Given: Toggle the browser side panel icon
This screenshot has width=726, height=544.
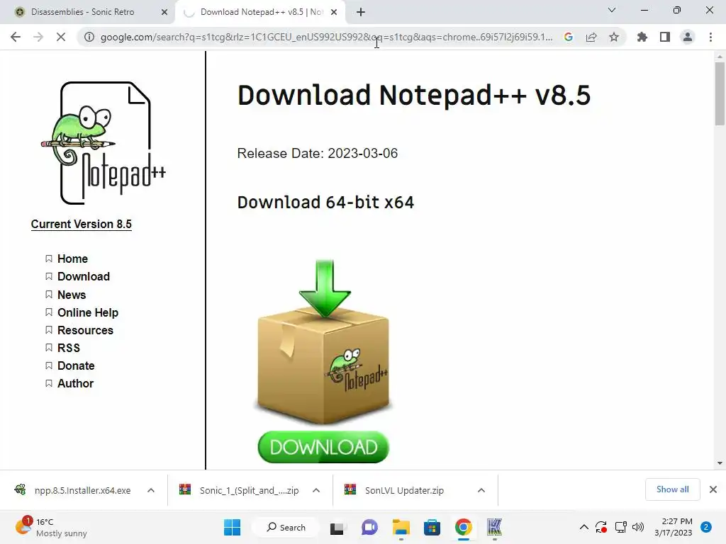Looking at the screenshot, I should pos(665,37).
